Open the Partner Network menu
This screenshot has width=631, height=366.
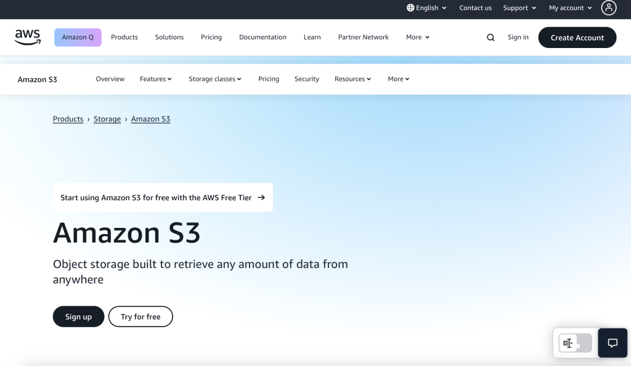[x=364, y=37]
